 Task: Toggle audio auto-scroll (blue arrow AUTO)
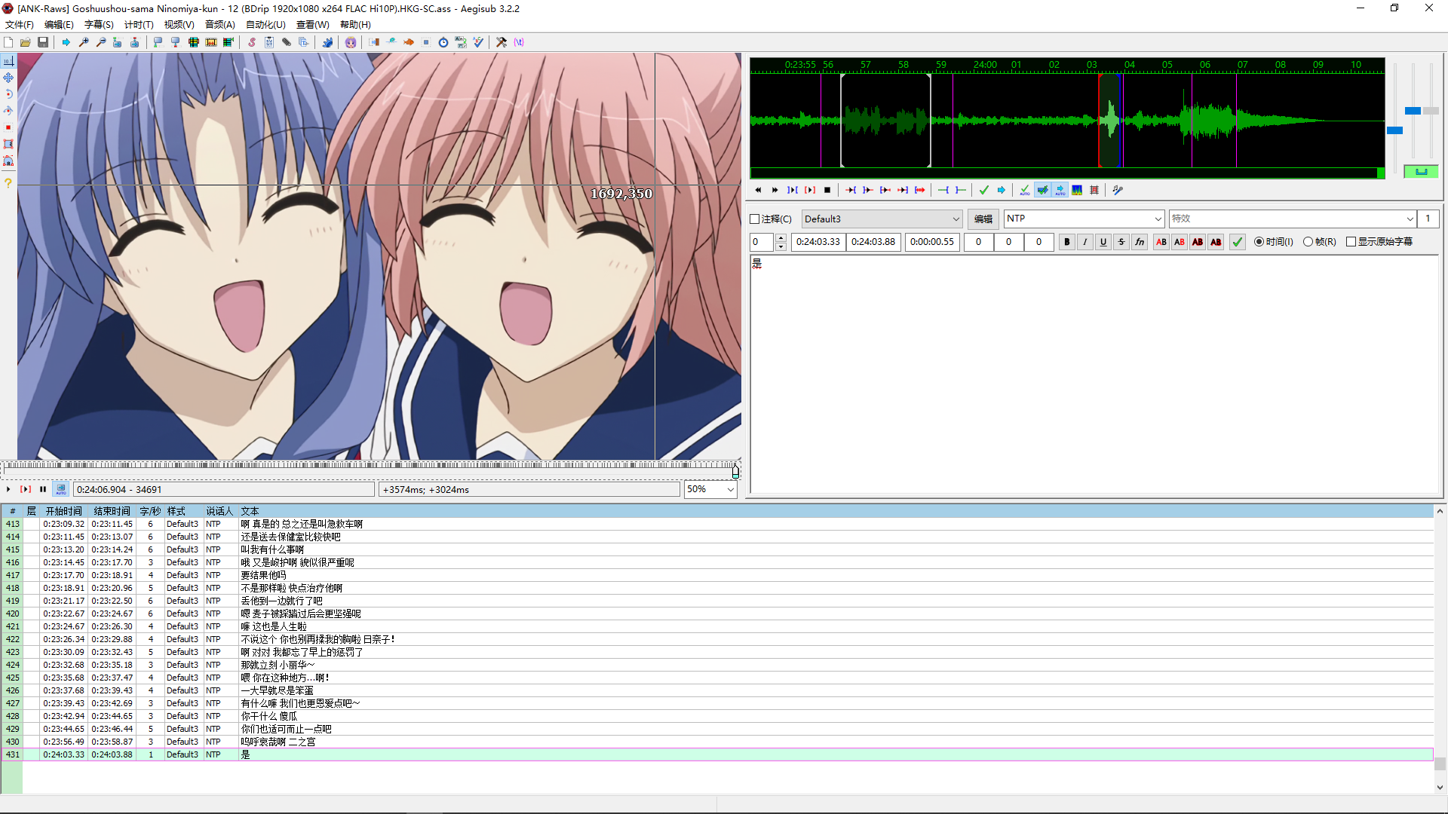1060,190
